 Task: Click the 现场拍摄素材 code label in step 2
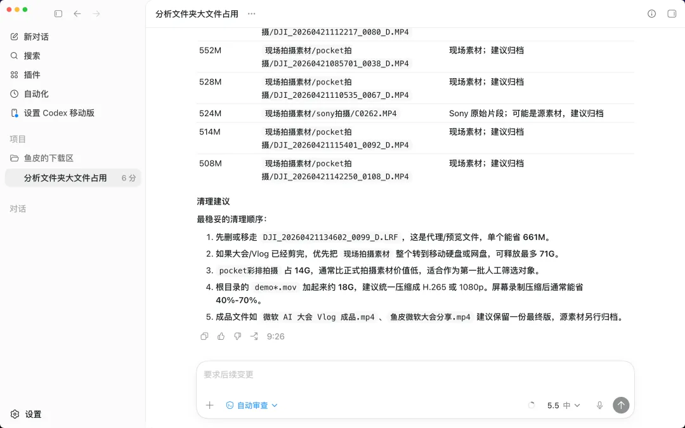367,254
